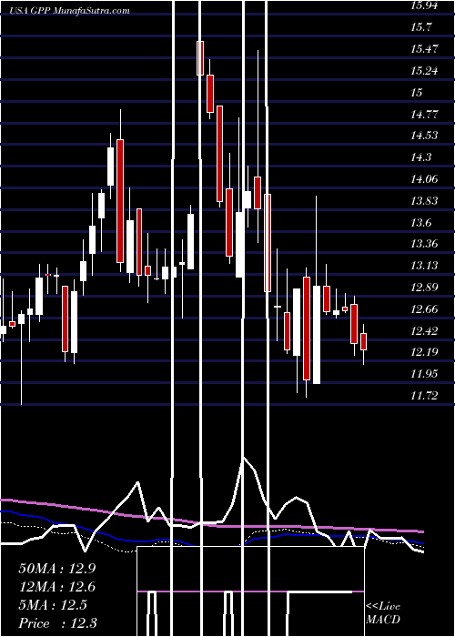455x637 pixels.
Task: Select the 14.77 price axis label
Action: 425,114
